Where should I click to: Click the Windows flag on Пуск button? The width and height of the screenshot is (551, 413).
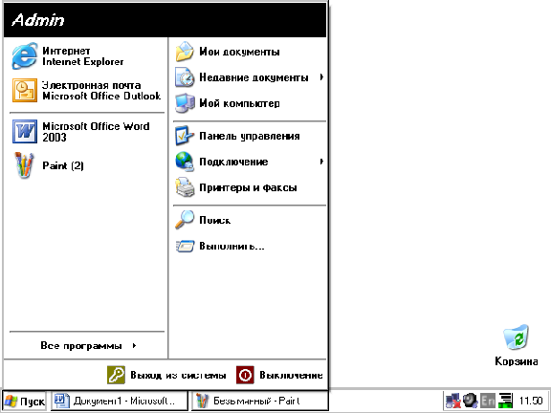pyautogui.click(x=11, y=402)
